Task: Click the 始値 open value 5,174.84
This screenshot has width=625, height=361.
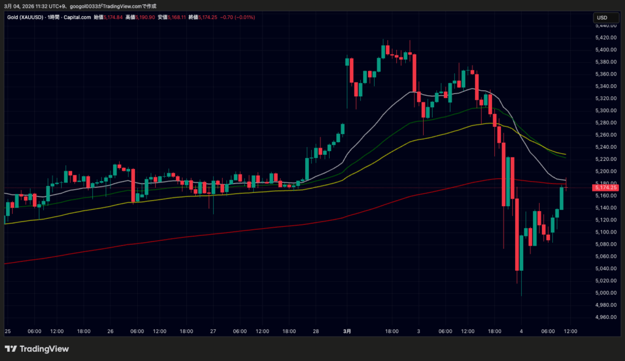Action: pos(113,17)
